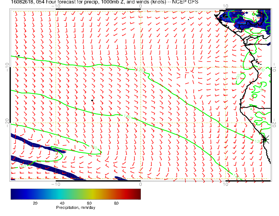279x216 pixels.
Task: Click the 140 contour label on middle contour
Action: click(x=127, y=116)
